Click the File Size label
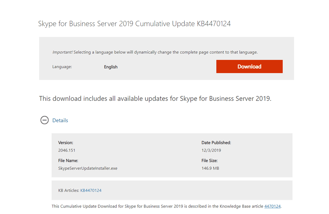The width and height of the screenshot is (329, 214). (209, 160)
